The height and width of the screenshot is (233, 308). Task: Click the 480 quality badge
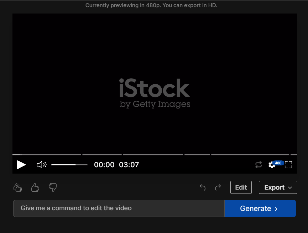[x=278, y=163]
